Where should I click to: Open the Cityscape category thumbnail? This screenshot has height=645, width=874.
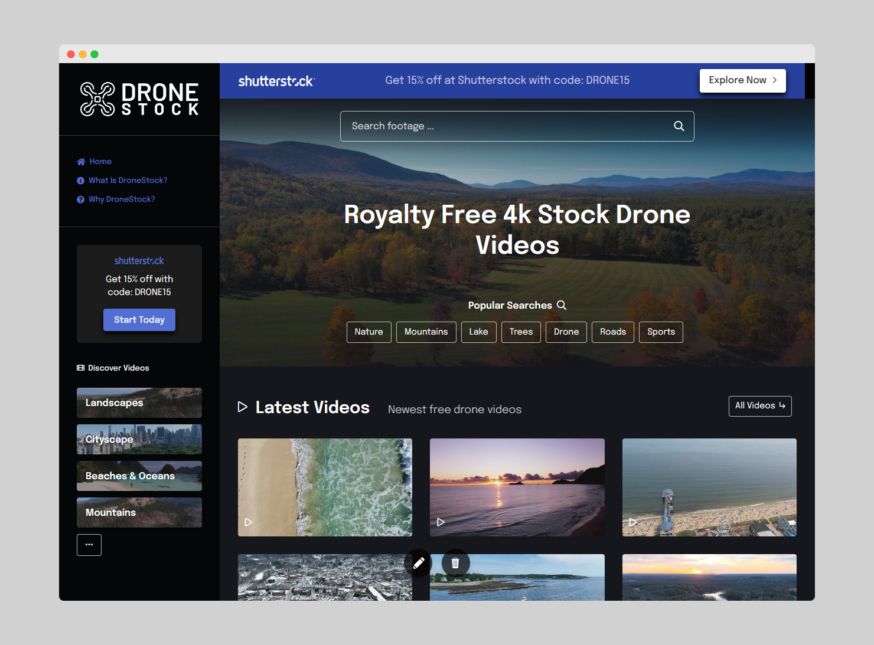click(139, 440)
